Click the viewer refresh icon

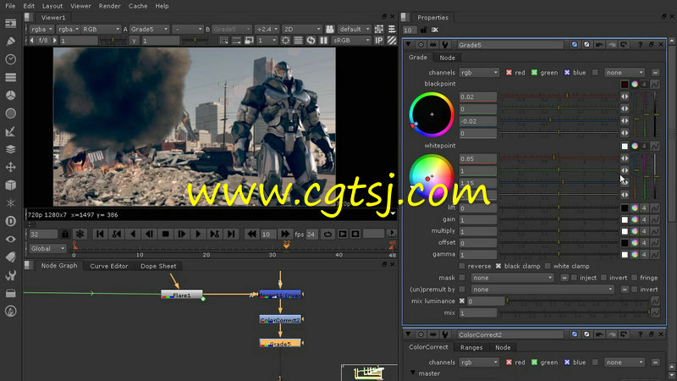click(x=311, y=41)
